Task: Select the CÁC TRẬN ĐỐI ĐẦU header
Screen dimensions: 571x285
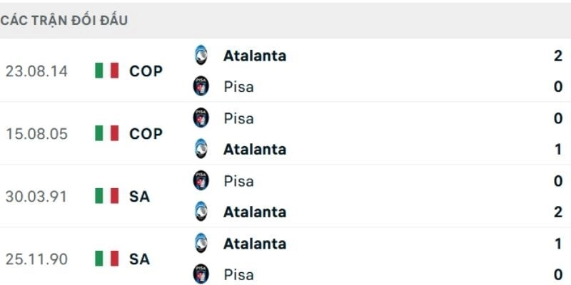Action: (x=64, y=20)
